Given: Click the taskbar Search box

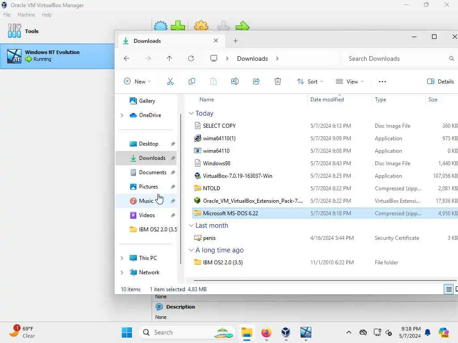Looking at the screenshot, I should point(187,332).
